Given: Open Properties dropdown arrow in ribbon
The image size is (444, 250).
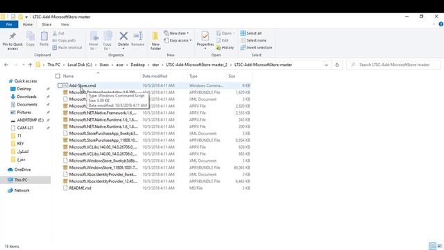Looking at the screenshot, I should (x=205, y=49).
